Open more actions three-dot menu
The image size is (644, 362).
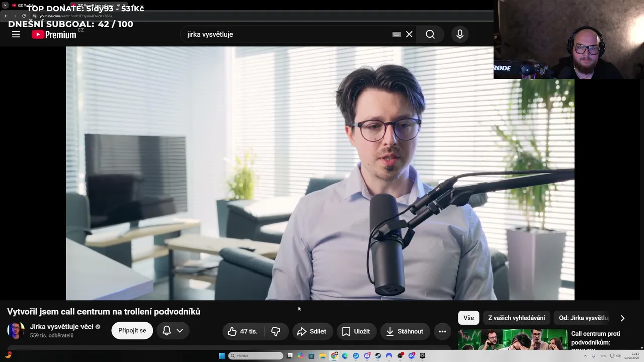(x=442, y=331)
